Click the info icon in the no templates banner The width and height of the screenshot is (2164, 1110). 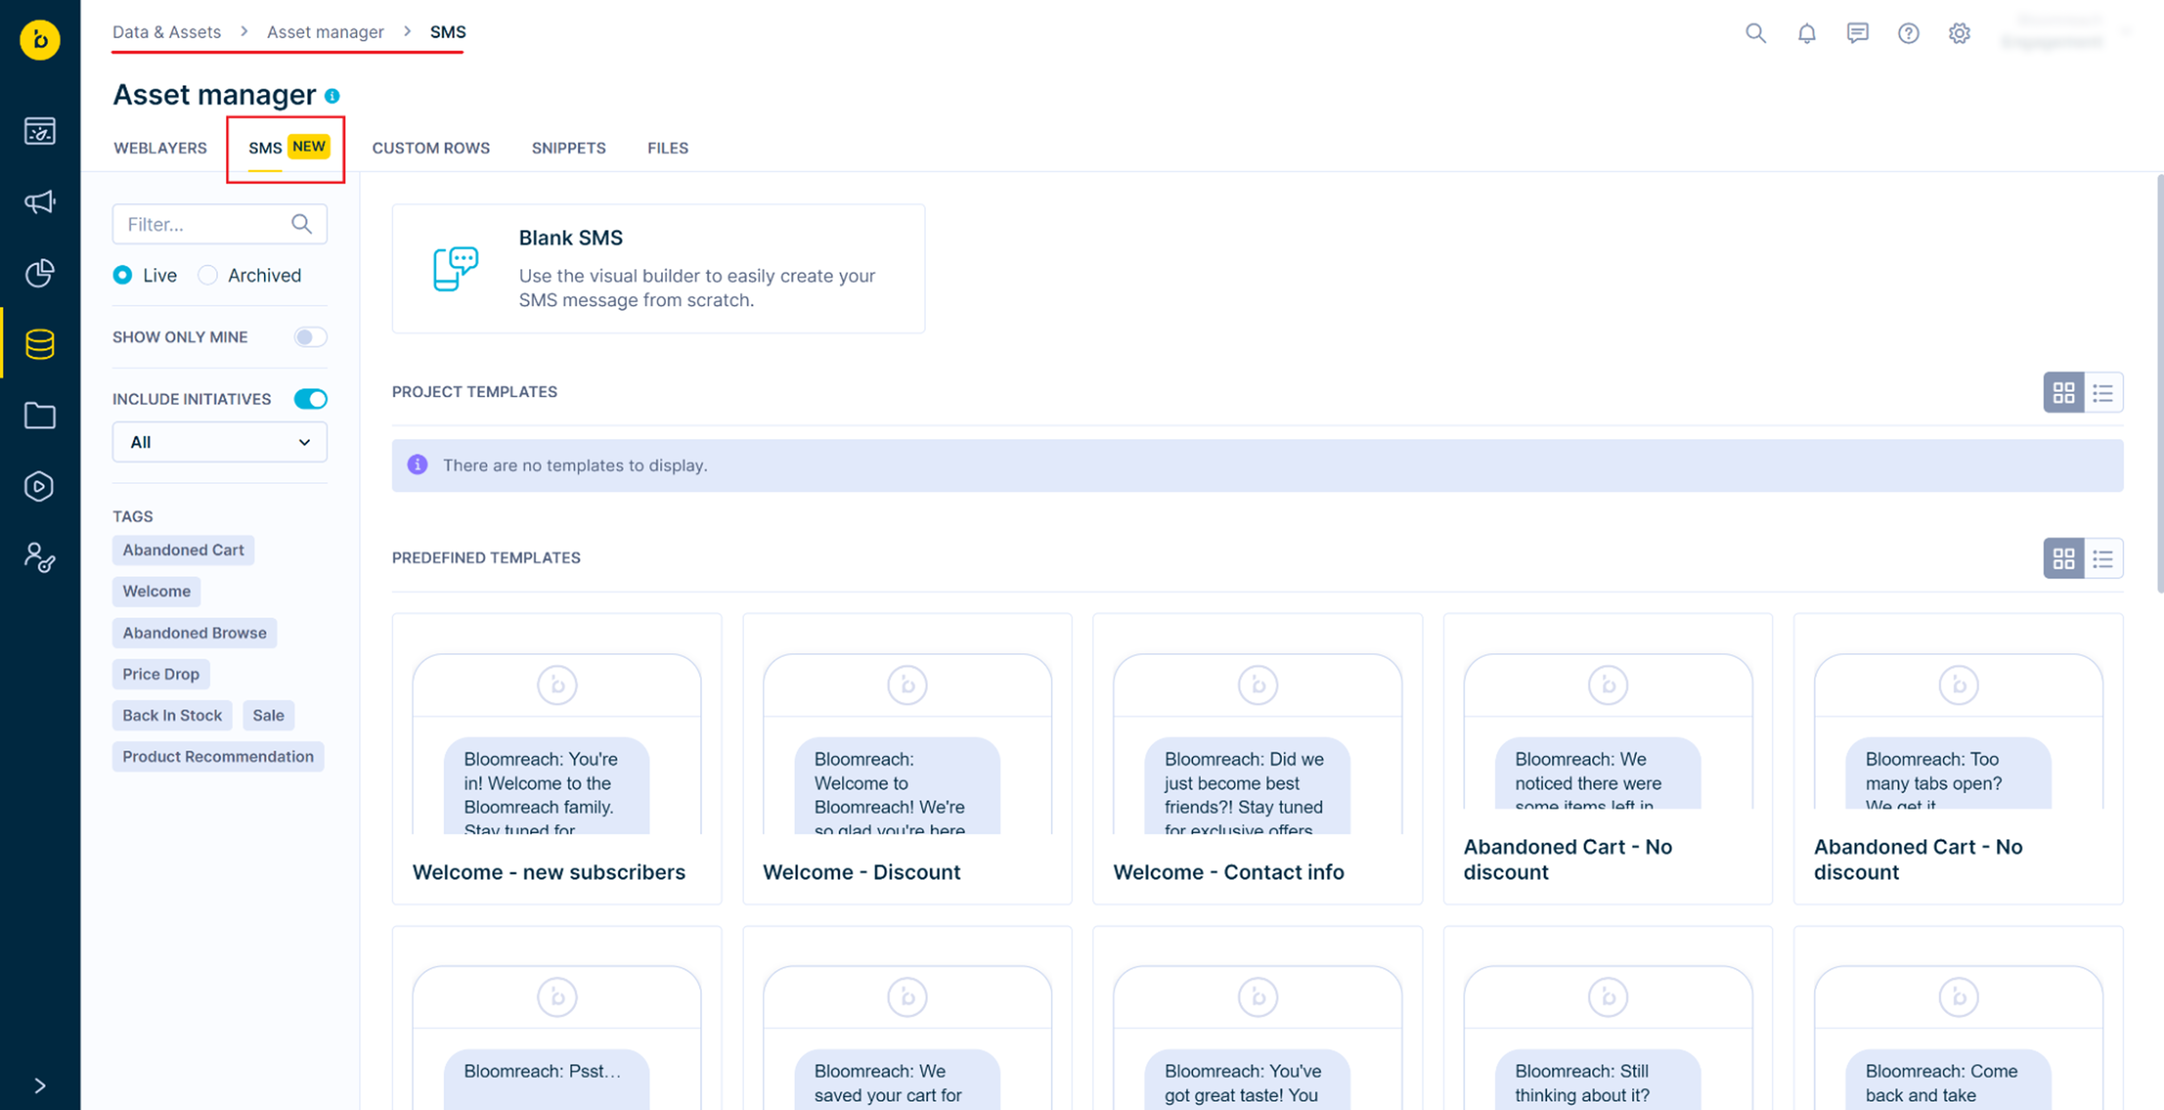[x=417, y=464]
